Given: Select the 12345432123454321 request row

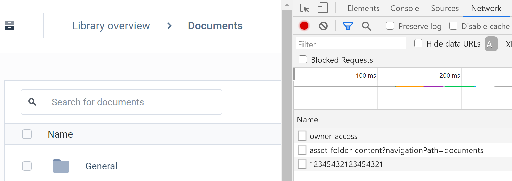Looking at the screenshot, I should [403, 164].
